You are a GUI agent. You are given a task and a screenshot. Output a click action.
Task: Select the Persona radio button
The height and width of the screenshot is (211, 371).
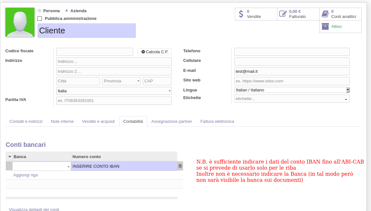click(40, 11)
